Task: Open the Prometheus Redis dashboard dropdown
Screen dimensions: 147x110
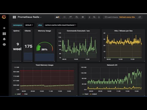Action: point(29,17)
